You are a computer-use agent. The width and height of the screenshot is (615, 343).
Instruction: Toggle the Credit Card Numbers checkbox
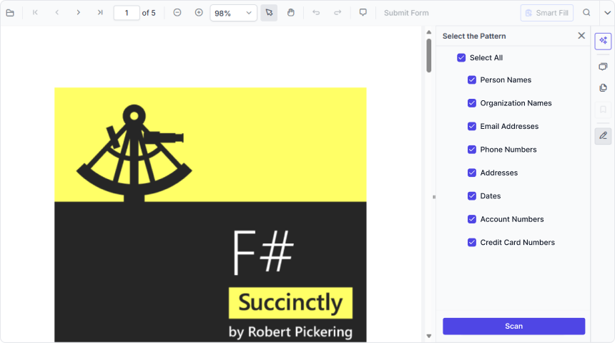point(472,242)
